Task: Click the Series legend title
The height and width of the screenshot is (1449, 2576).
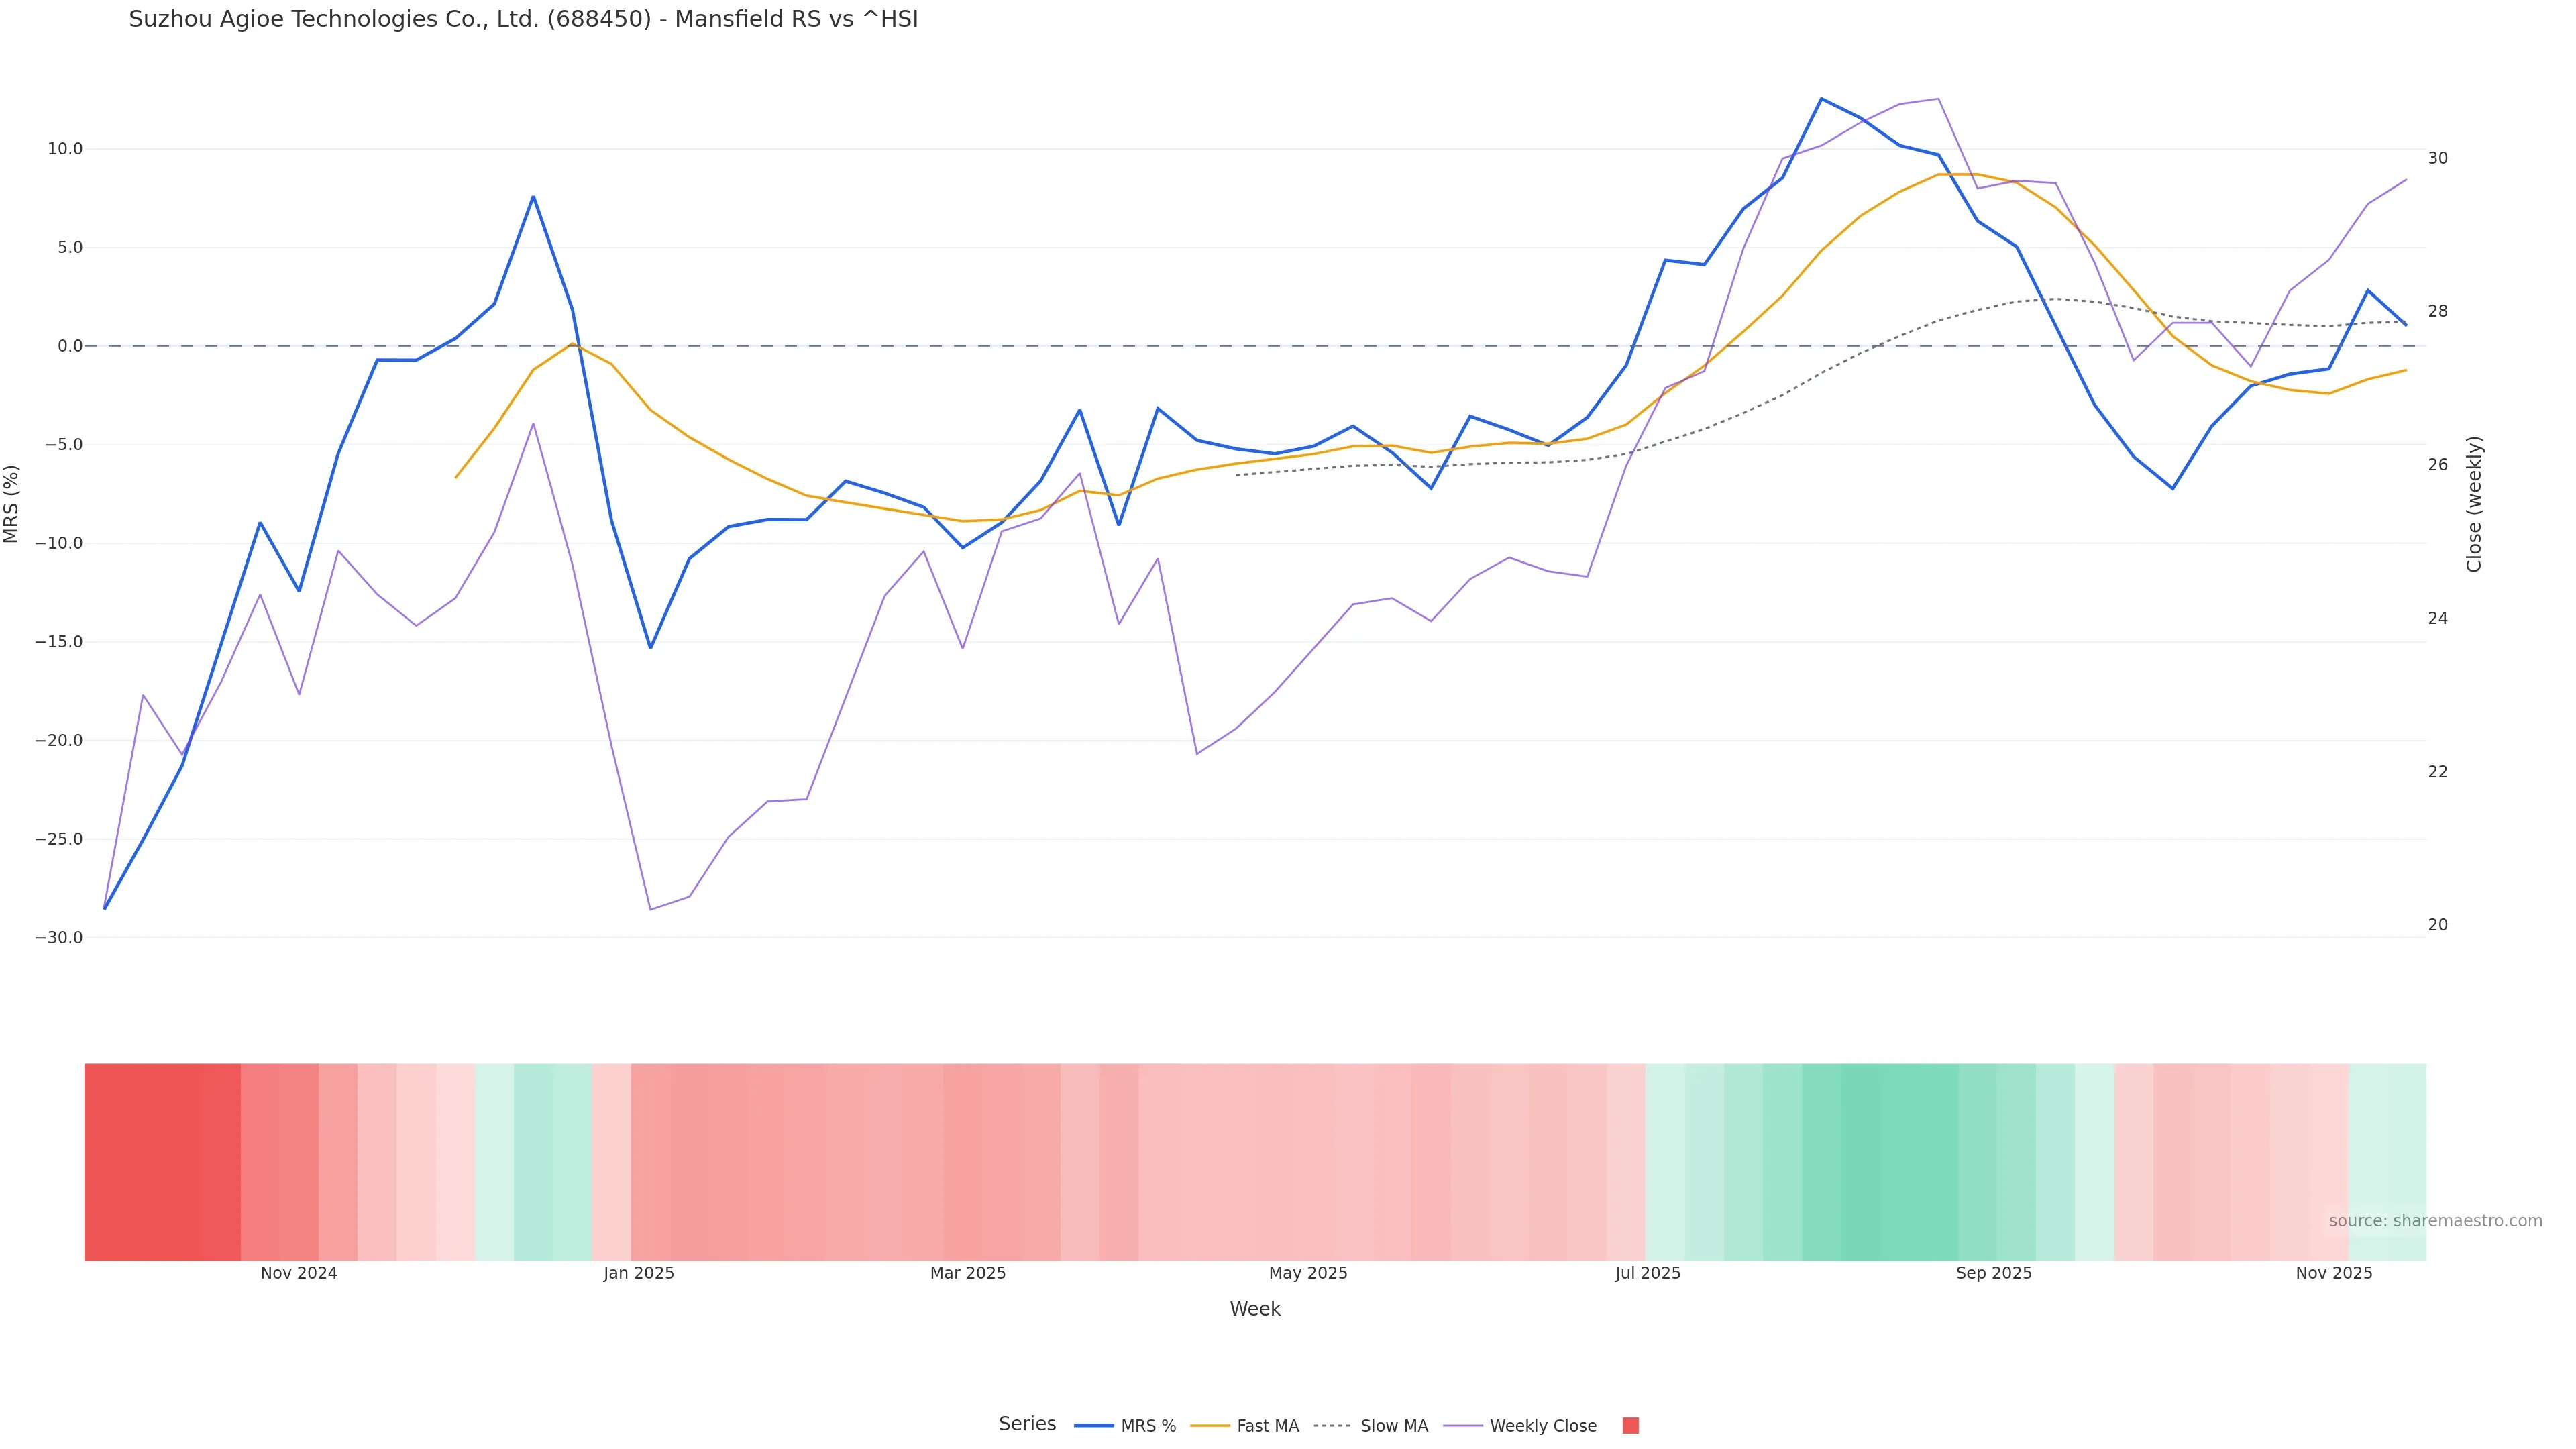Action: [1027, 1424]
